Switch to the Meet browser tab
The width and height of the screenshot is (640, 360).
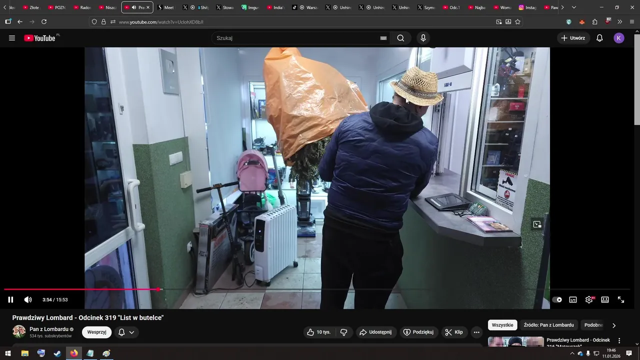tap(165, 7)
